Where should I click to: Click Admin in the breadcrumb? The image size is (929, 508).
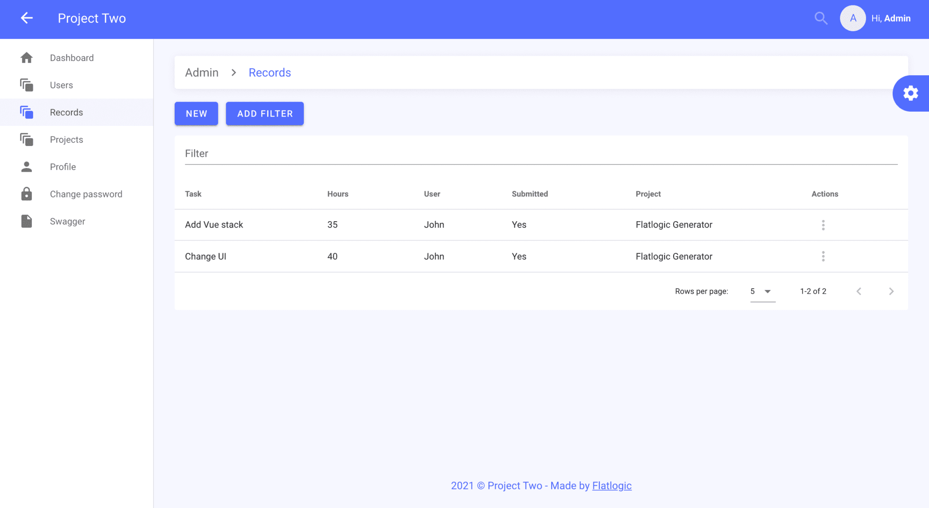pos(201,73)
